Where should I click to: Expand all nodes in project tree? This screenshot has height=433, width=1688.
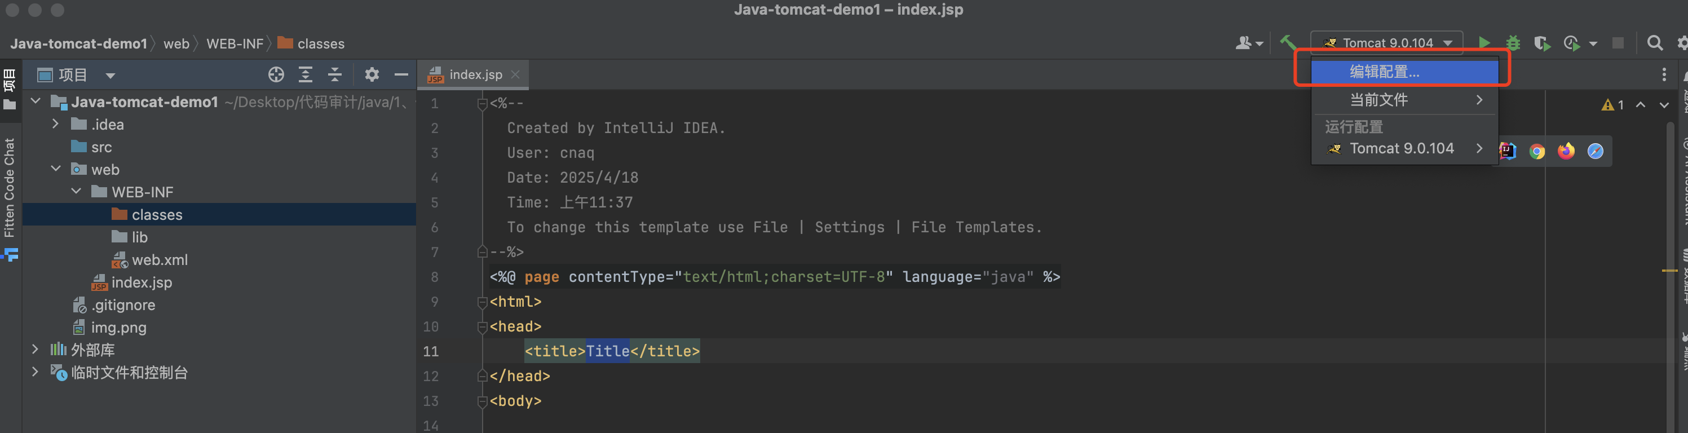click(306, 74)
